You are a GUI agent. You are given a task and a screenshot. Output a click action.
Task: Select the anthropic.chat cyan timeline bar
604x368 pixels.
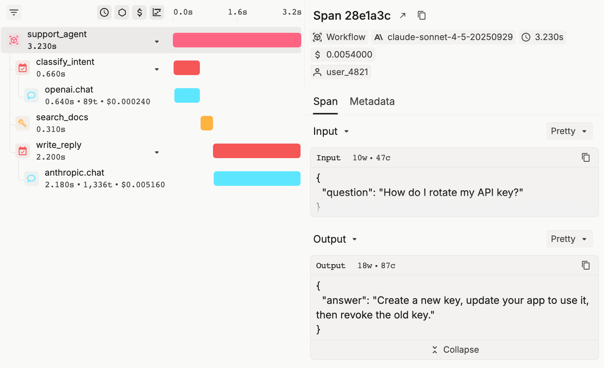coord(257,179)
